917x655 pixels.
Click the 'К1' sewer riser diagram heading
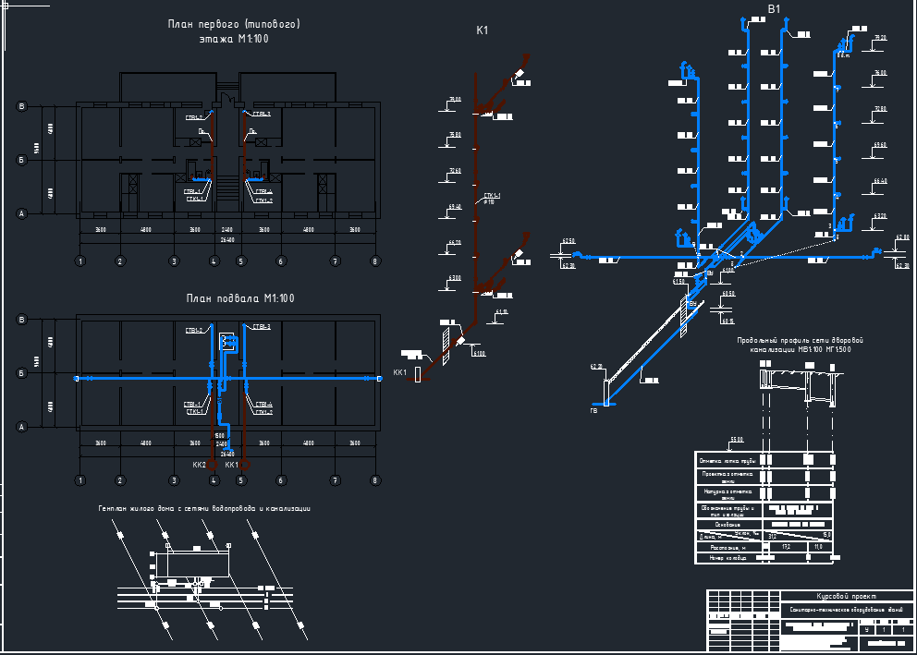click(482, 30)
